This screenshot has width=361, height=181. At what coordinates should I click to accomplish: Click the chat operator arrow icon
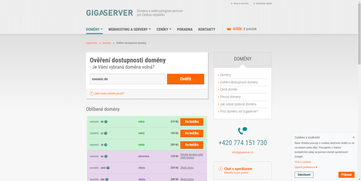(220, 169)
